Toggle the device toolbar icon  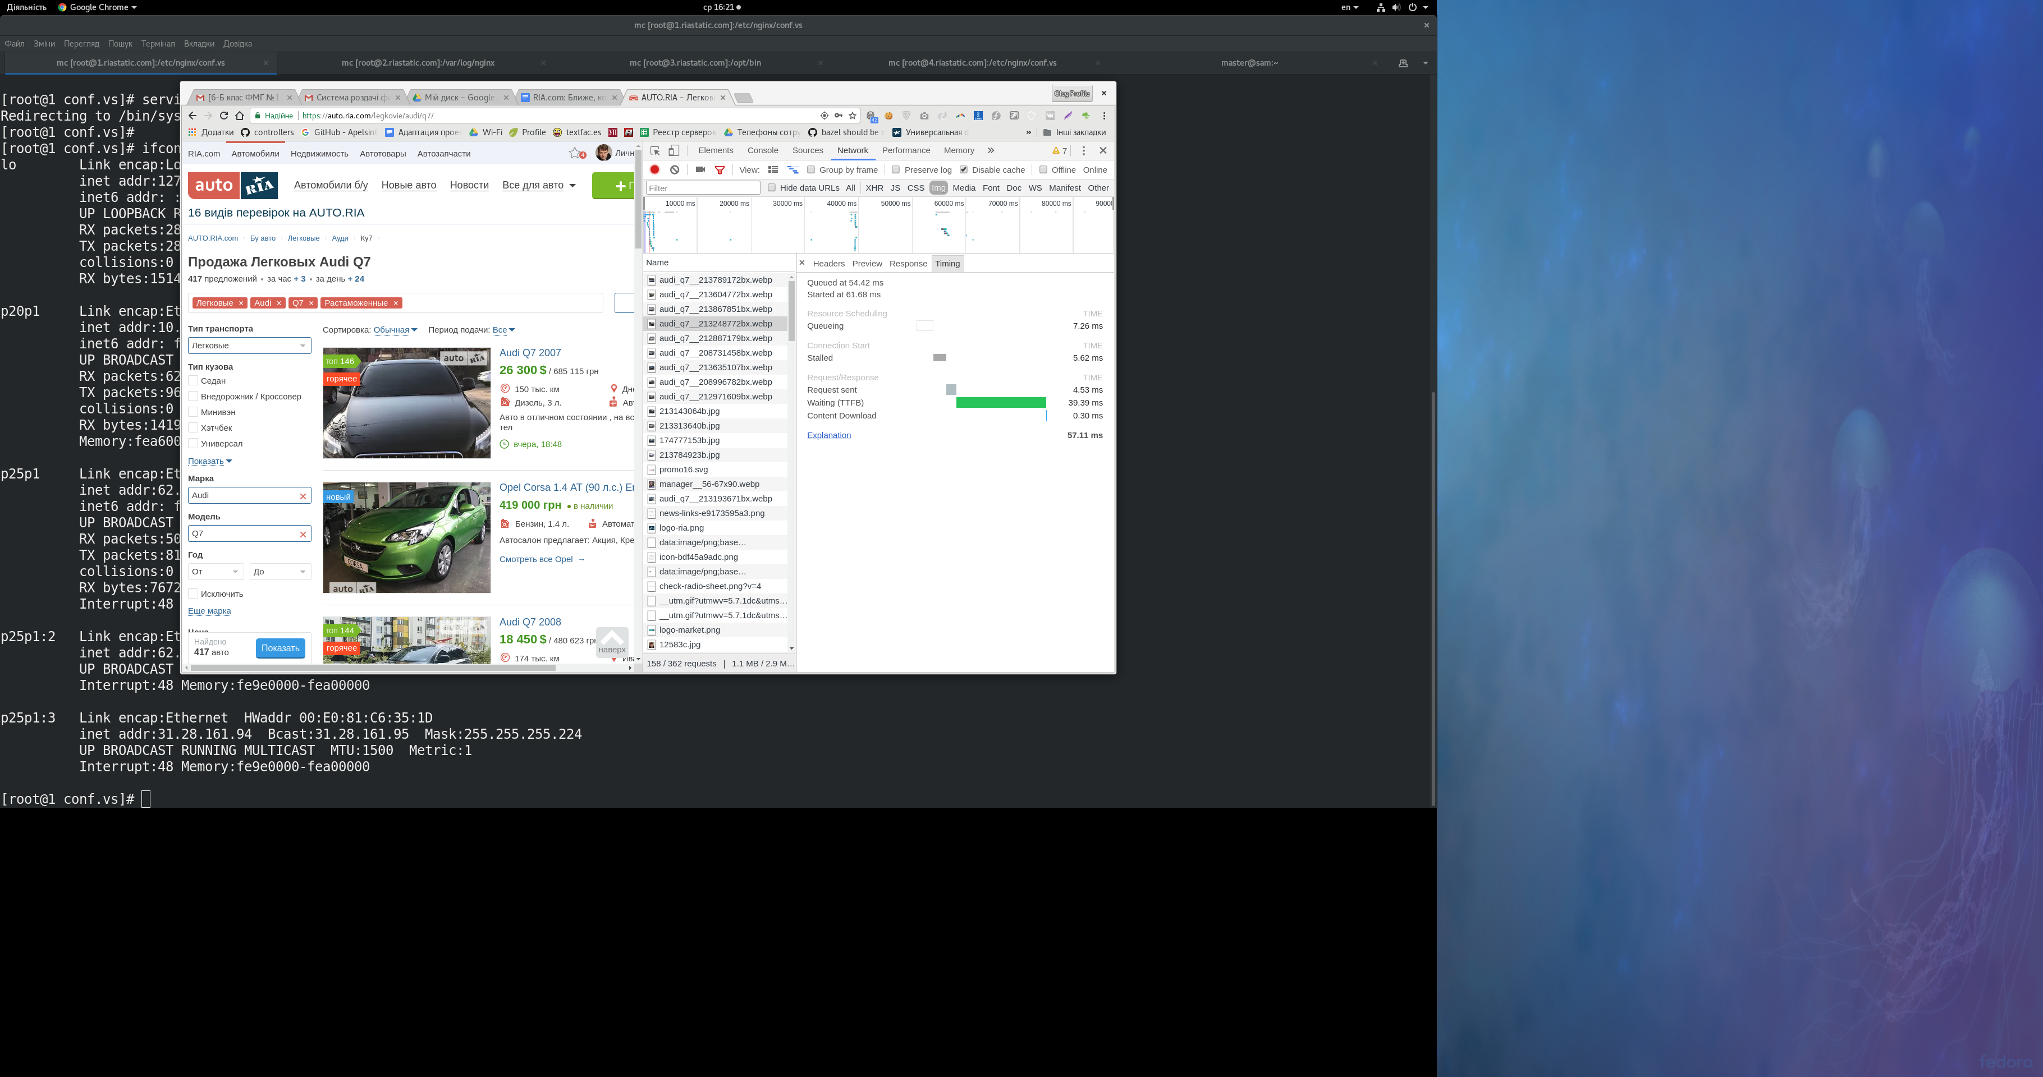pyautogui.click(x=674, y=150)
